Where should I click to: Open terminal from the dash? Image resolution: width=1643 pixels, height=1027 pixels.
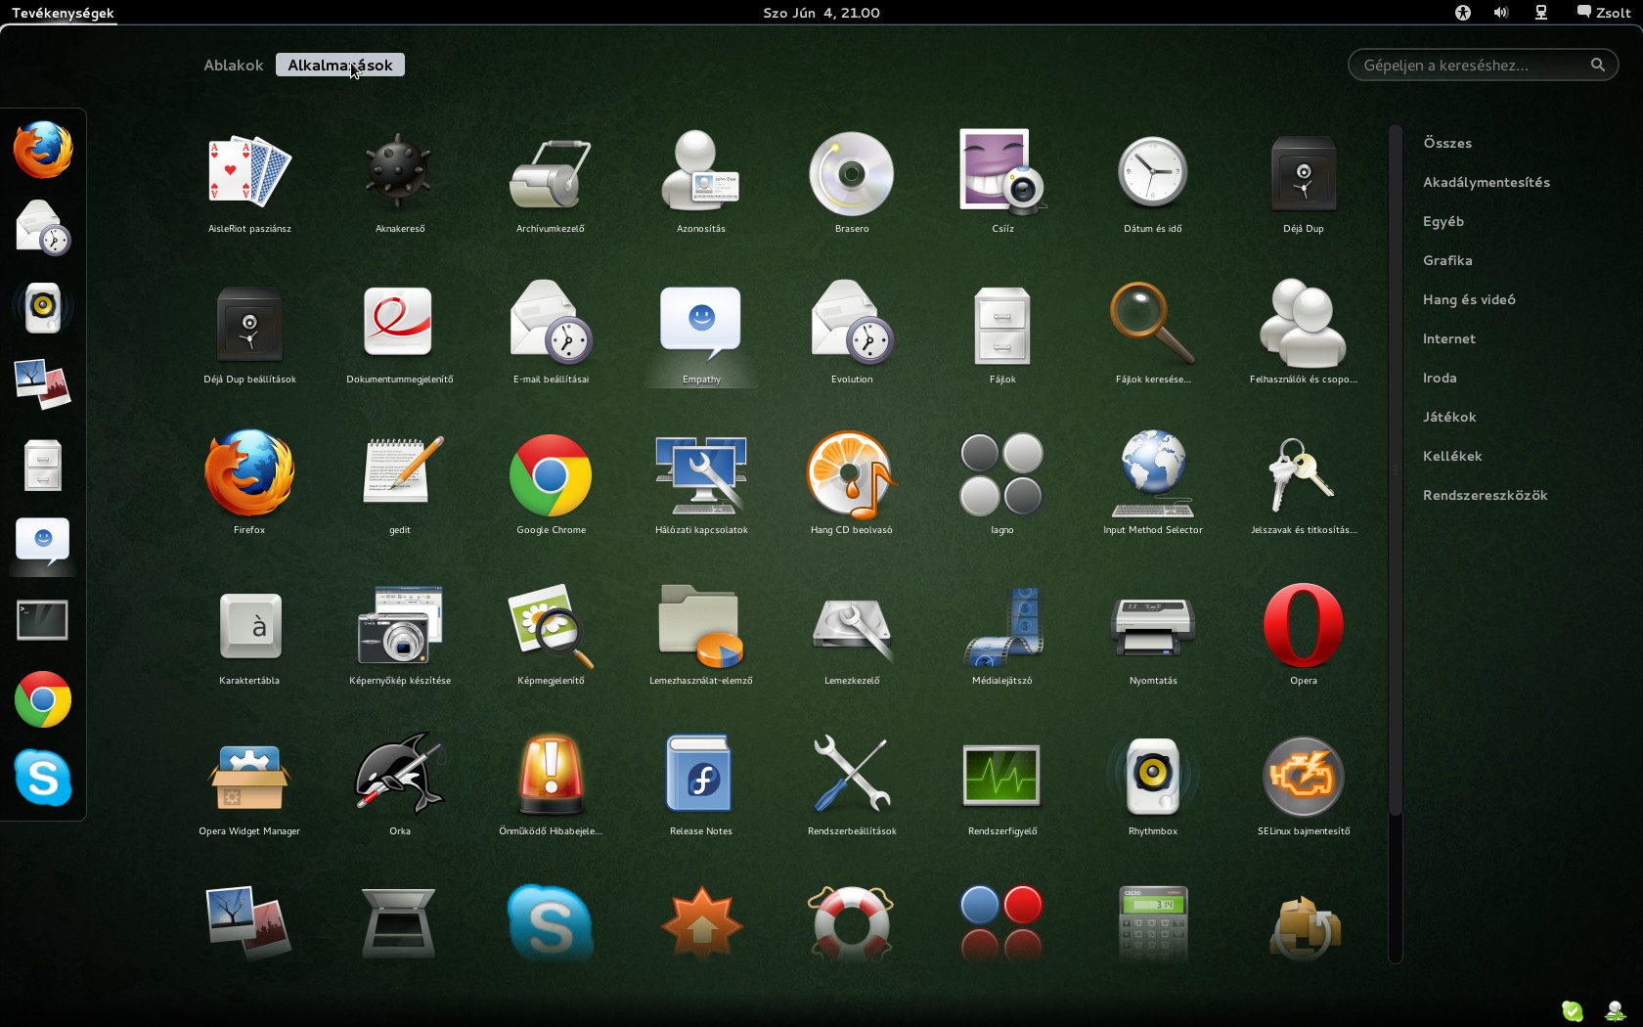43,620
